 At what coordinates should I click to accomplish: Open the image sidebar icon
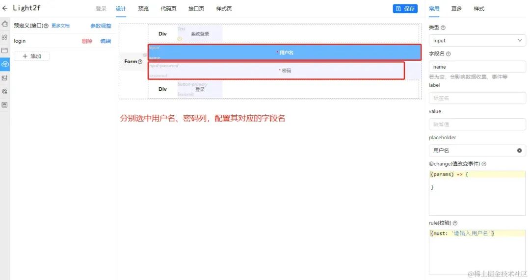5,78
